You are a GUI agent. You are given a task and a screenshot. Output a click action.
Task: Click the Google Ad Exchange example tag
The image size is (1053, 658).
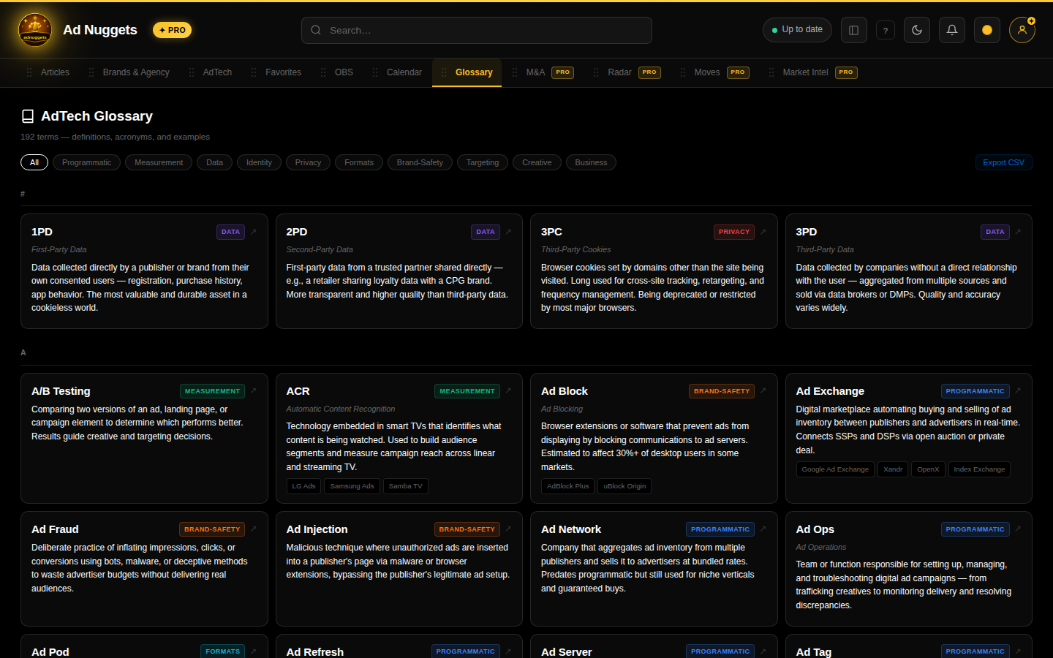point(835,469)
